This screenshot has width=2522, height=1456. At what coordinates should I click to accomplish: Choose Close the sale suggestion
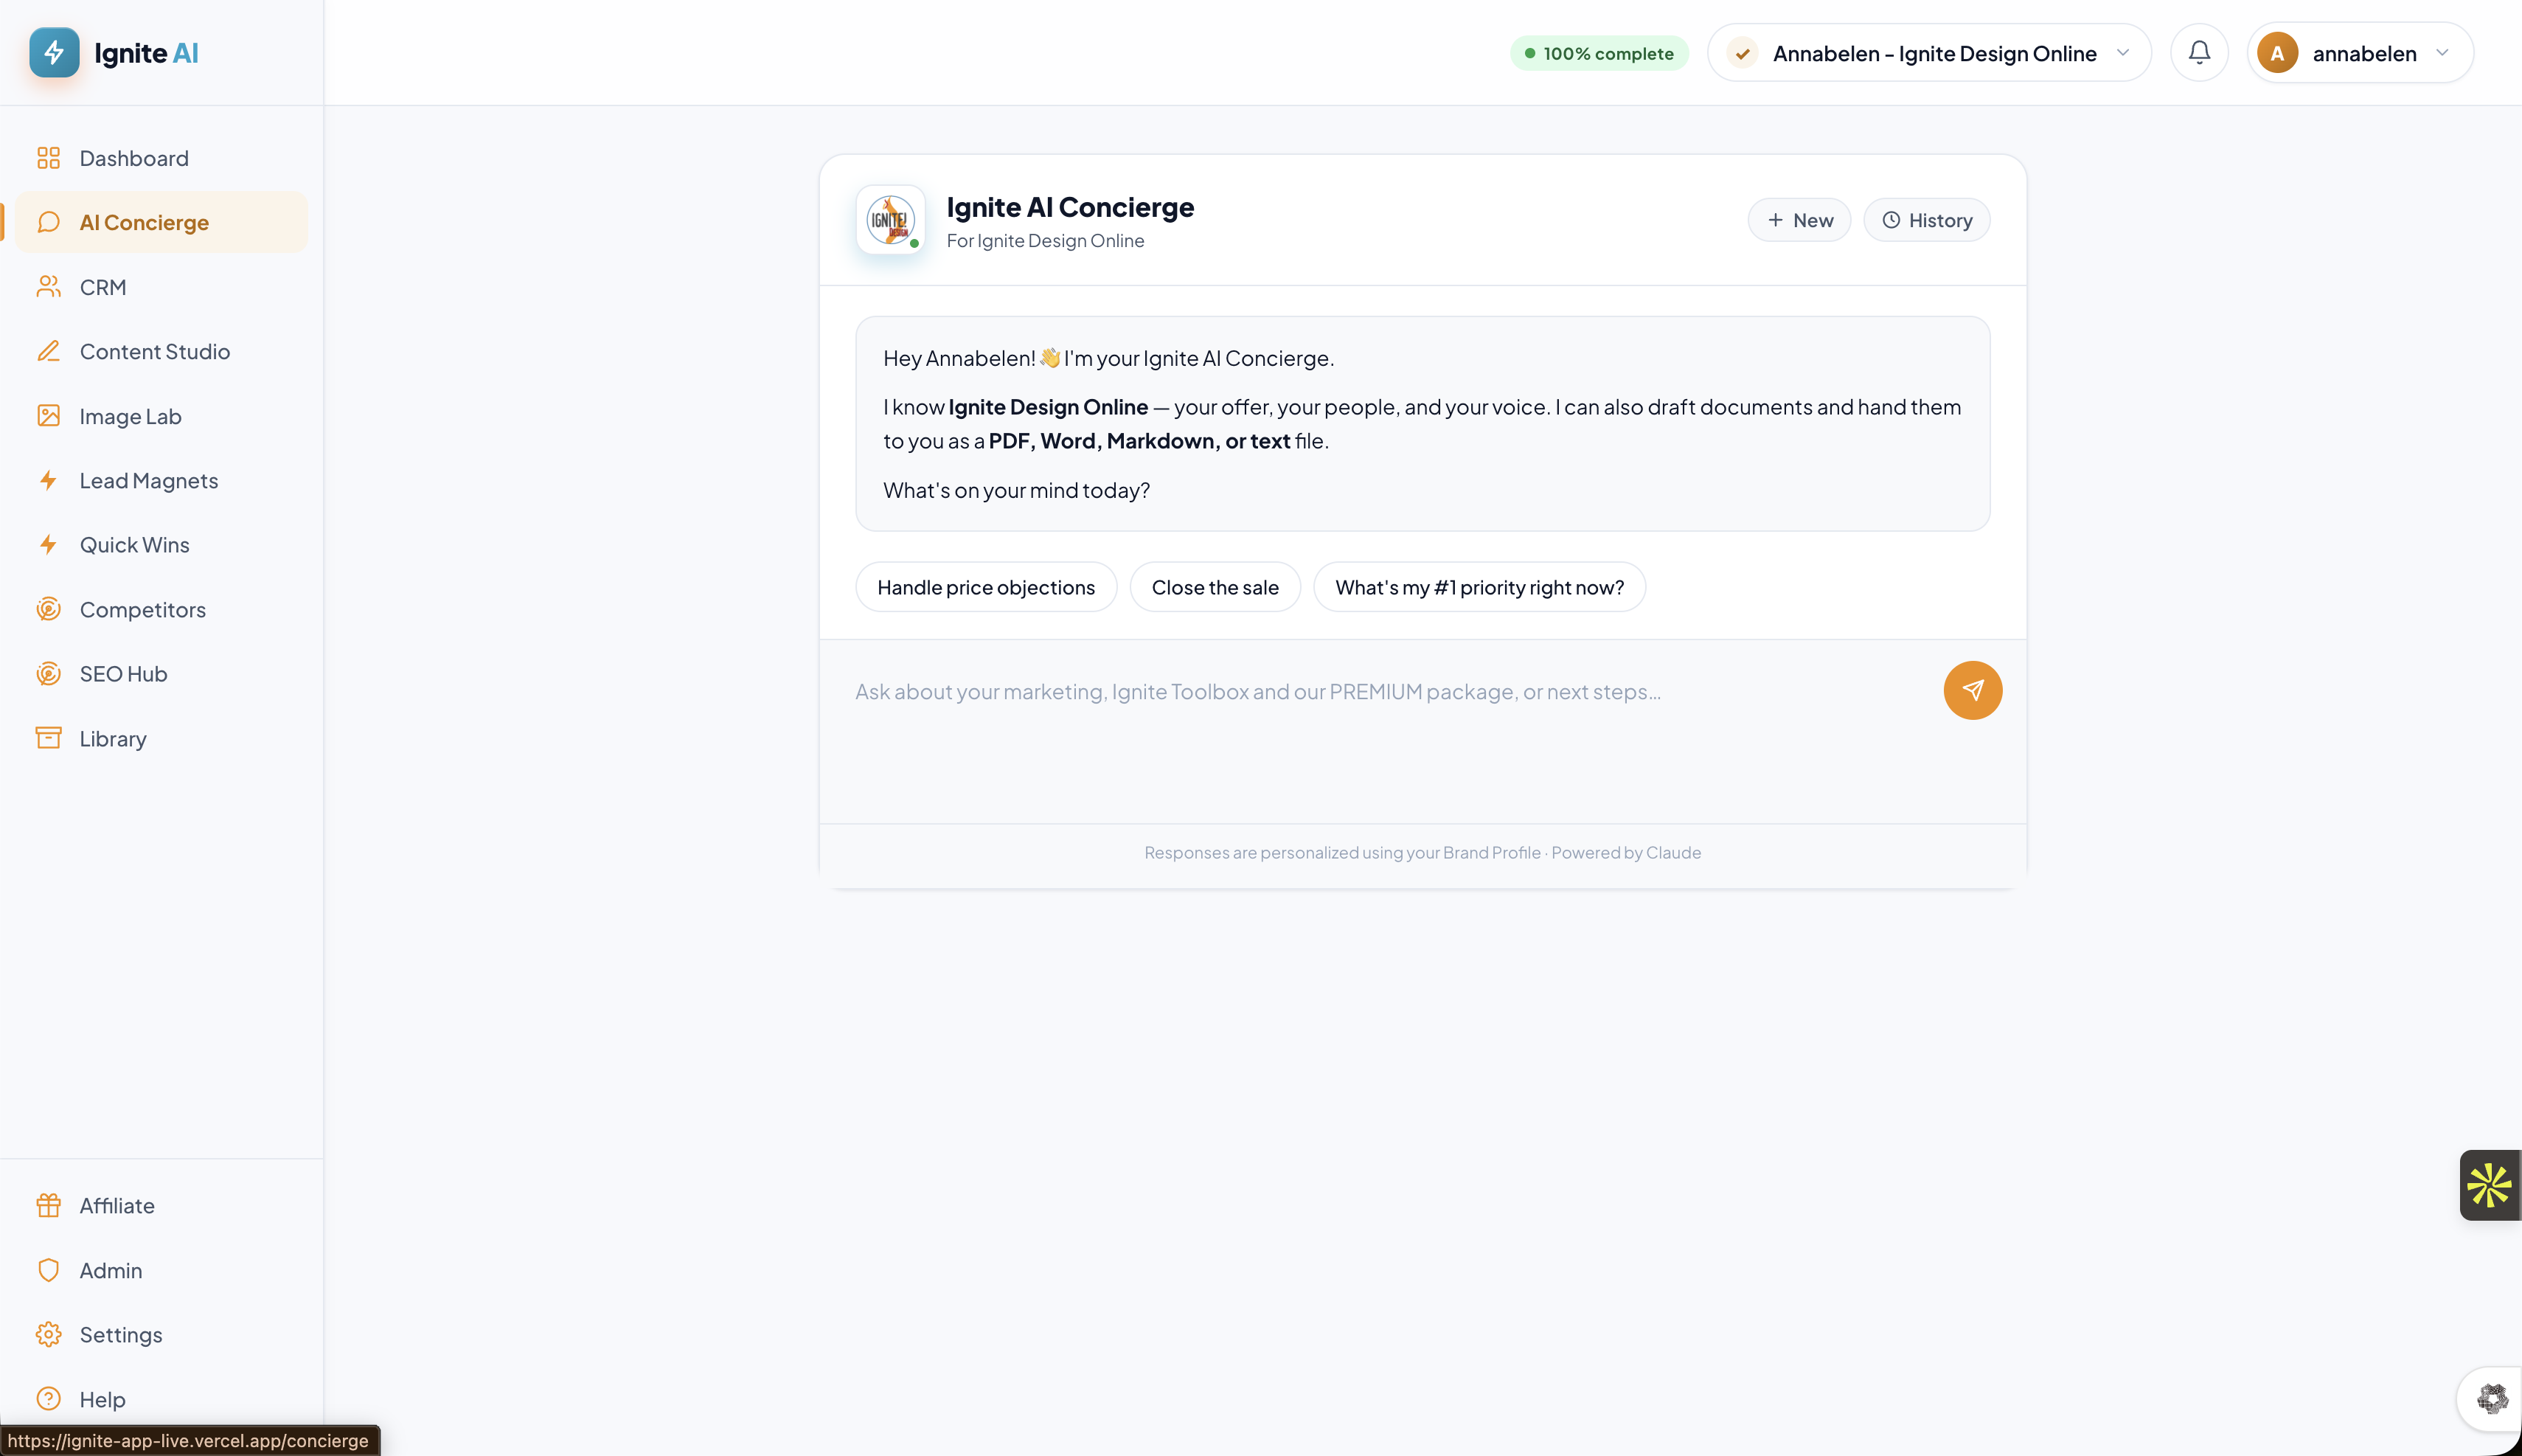coord(1215,587)
